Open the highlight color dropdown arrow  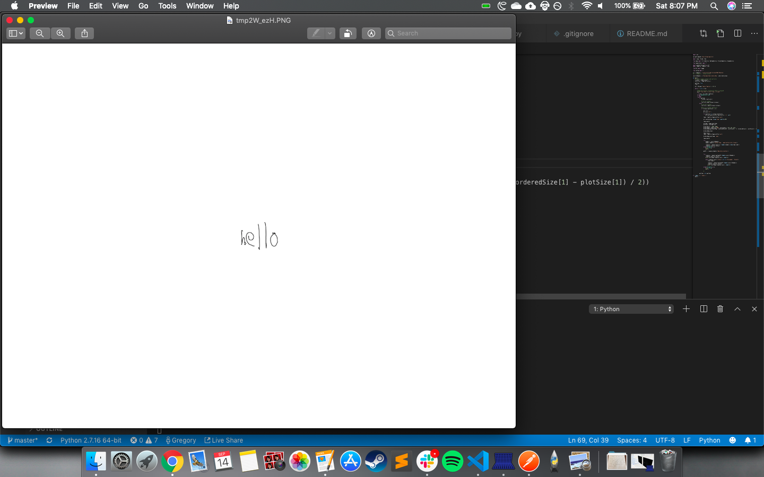(x=330, y=33)
